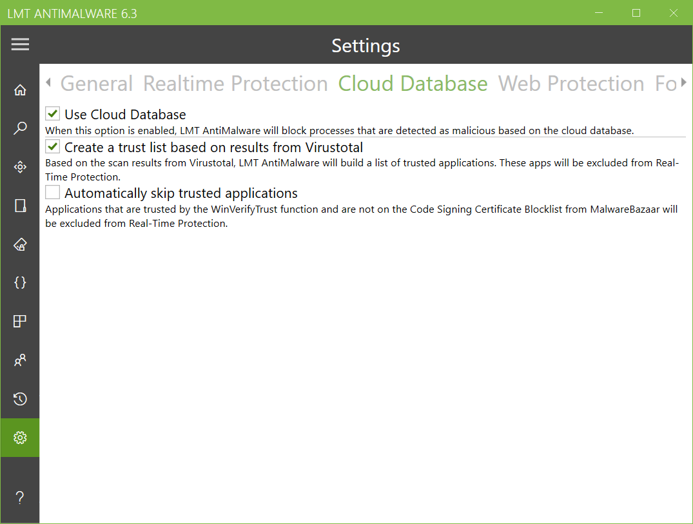Open the help question mark icon
Viewport: 693px width, 524px height.
click(20, 498)
